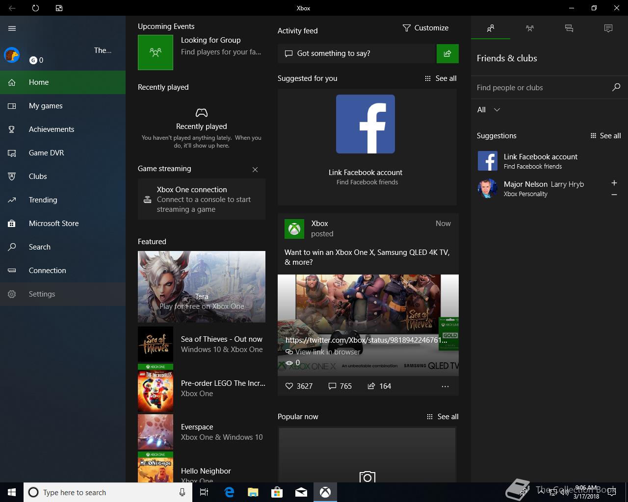The image size is (628, 502).
Task: Click the green share button next to the post box
Action: coord(447,53)
